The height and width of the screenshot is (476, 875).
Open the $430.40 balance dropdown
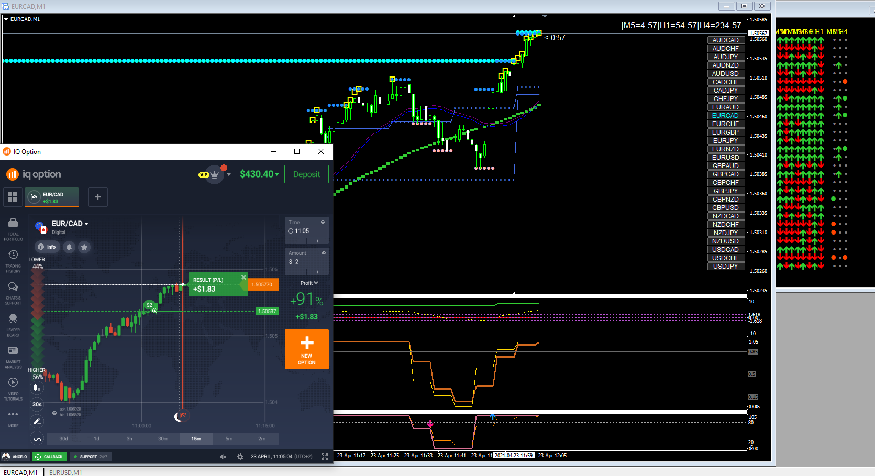pyautogui.click(x=259, y=174)
